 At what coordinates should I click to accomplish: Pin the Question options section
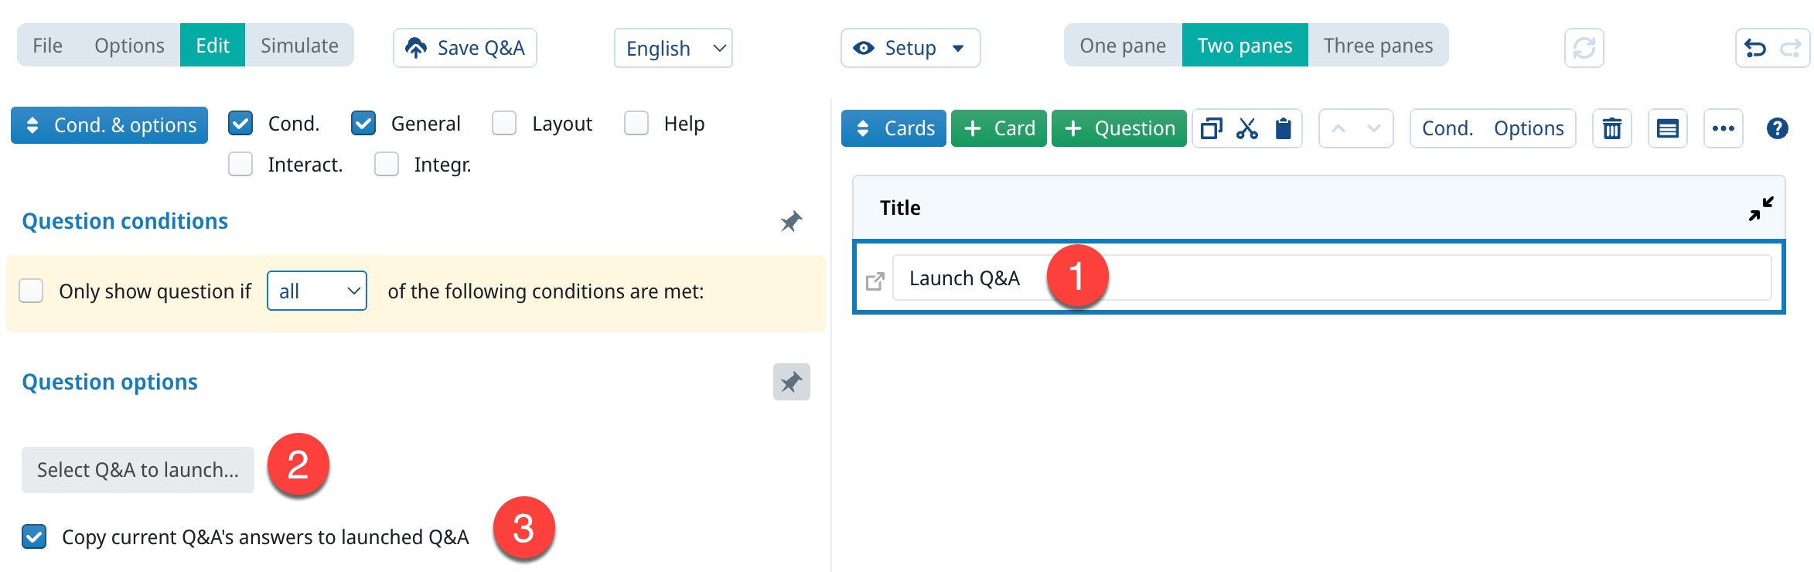[x=791, y=382]
